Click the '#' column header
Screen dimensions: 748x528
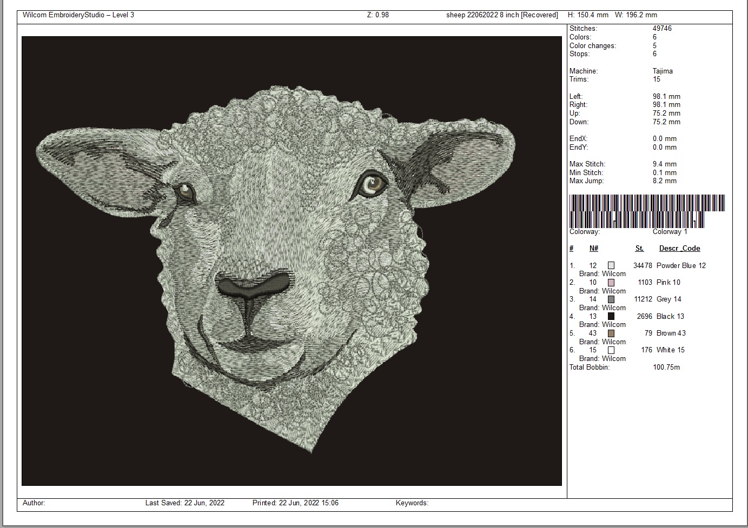(x=572, y=249)
